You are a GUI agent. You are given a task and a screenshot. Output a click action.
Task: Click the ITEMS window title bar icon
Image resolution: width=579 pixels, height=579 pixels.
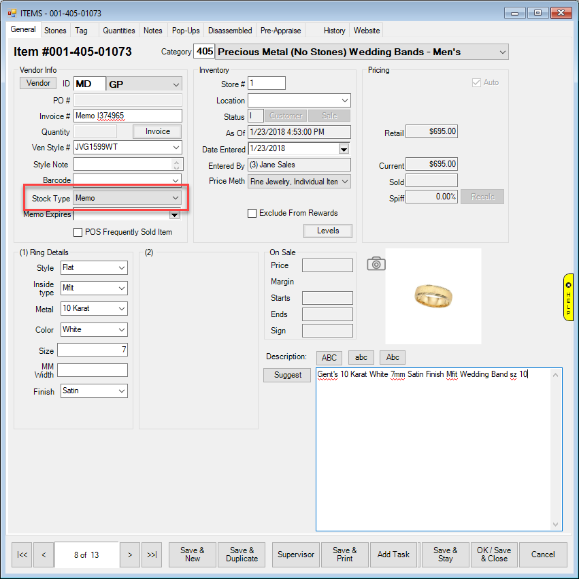pos(12,12)
